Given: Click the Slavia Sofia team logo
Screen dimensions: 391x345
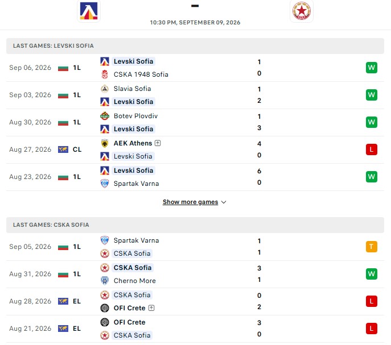Looking at the screenshot, I should (x=105, y=89).
